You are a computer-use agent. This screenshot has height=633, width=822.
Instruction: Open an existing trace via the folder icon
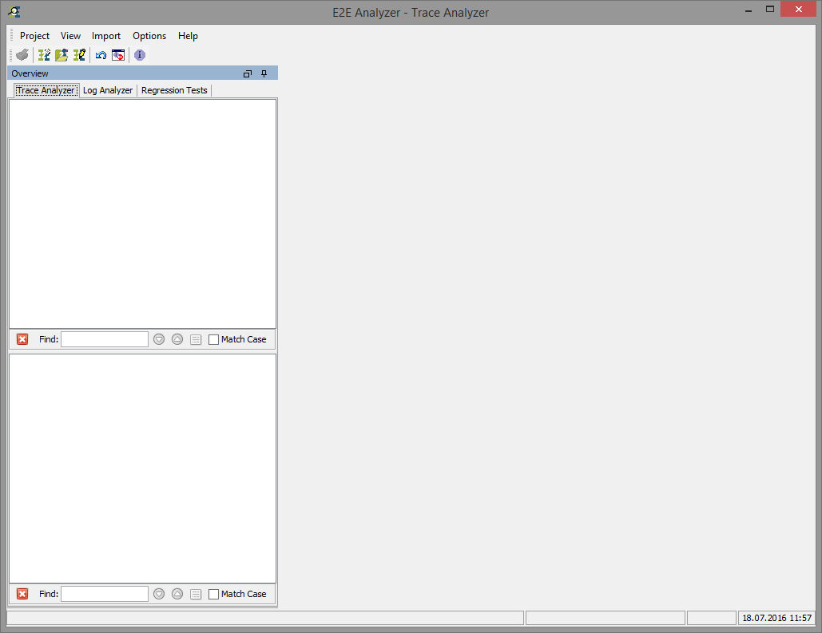click(61, 54)
